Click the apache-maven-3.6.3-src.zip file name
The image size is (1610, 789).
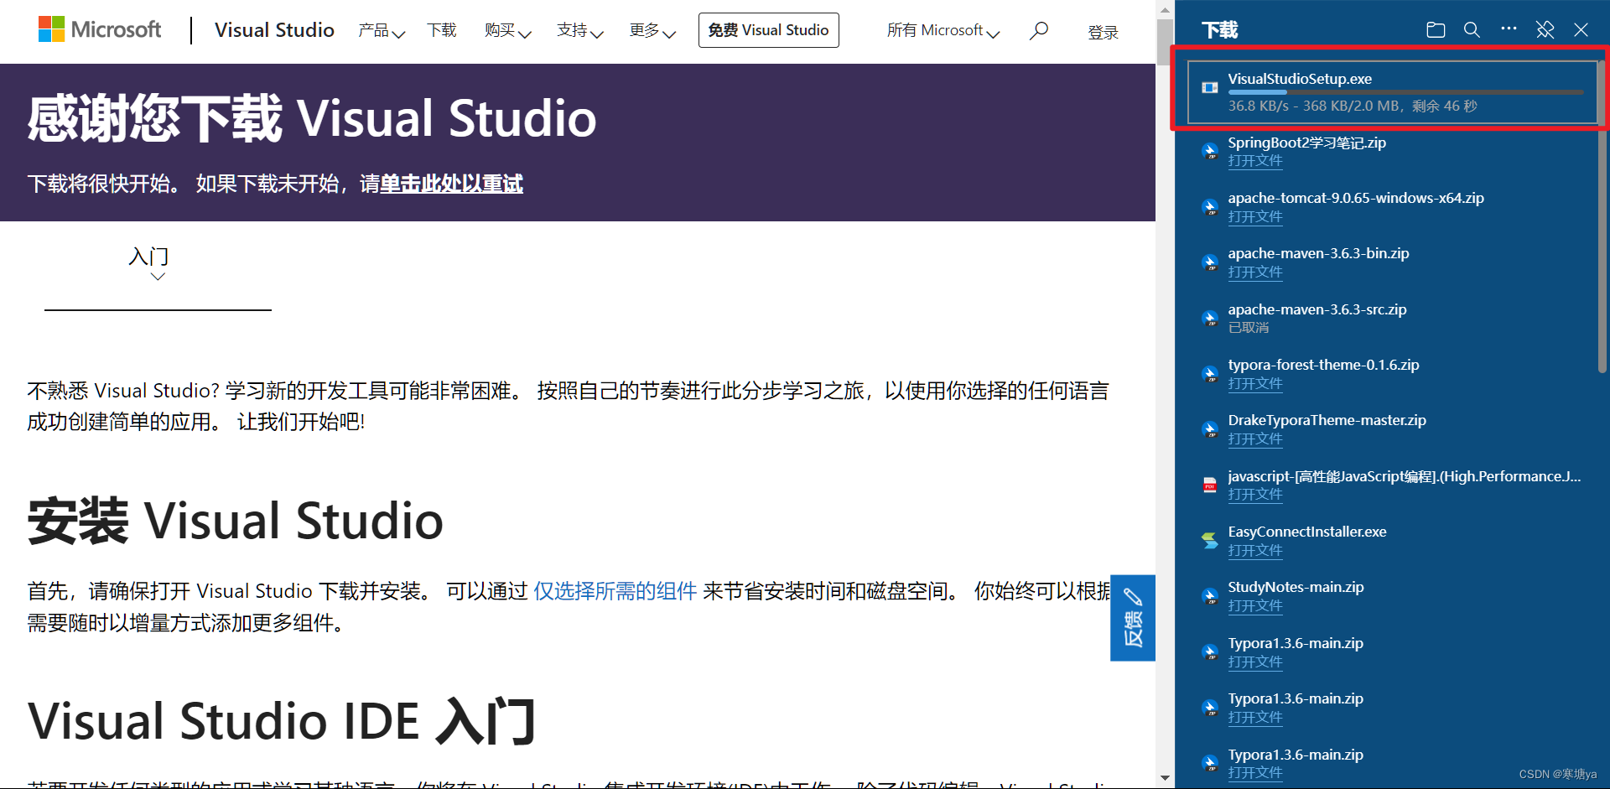click(1317, 309)
